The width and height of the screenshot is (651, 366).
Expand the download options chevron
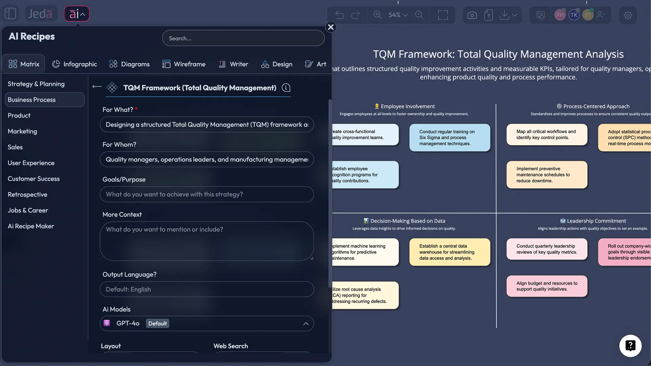[x=514, y=15]
